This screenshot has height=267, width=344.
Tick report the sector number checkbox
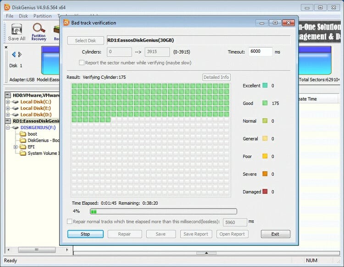tap(82, 63)
